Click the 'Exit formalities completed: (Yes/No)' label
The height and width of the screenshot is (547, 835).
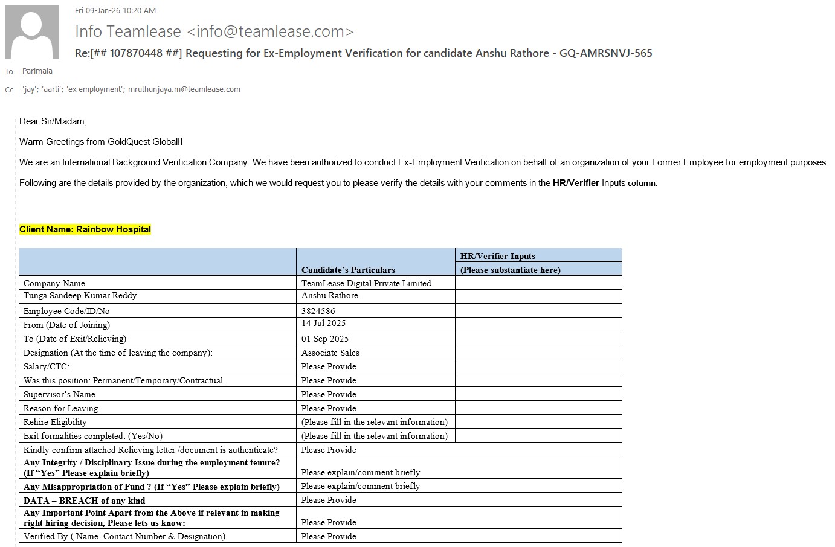(93, 436)
